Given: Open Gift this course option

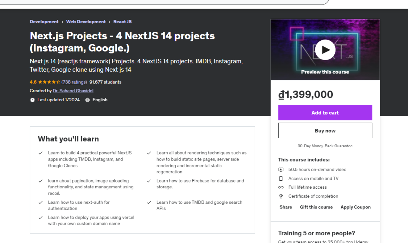Looking at the screenshot, I should (x=316, y=207).
